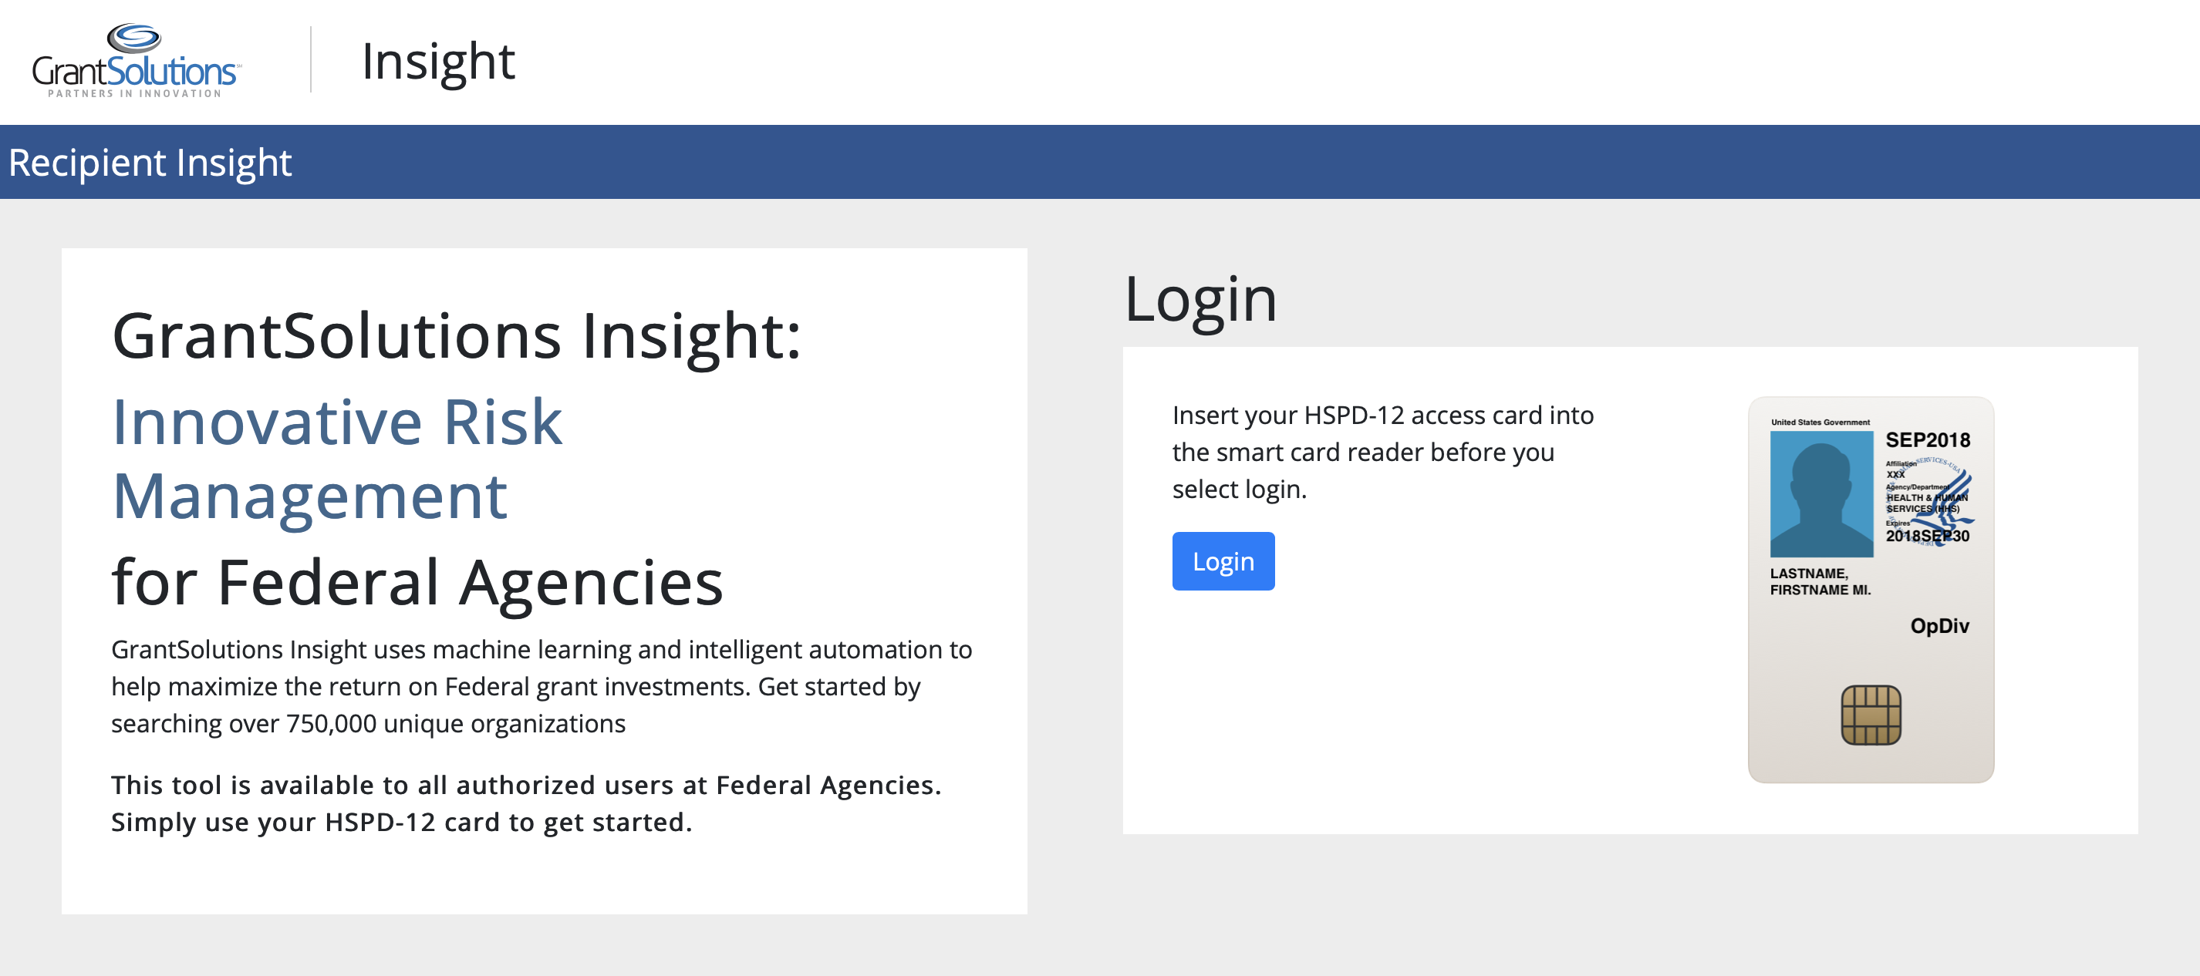Click the LASTNAME, FIRSTNAME MI. card text

click(x=1820, y=581)
